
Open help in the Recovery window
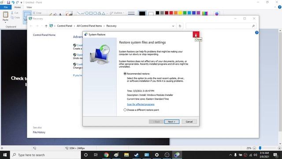tap(256, 33)
